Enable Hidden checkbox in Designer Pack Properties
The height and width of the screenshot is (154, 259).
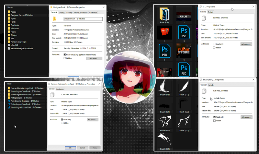[x=65, y=58]
